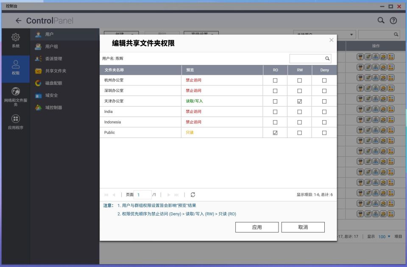Check RW for Indonesia
This screenshot has height=267, width=407.
[x=300, y=122]
